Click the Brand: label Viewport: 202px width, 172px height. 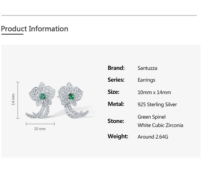coord(116,68)
